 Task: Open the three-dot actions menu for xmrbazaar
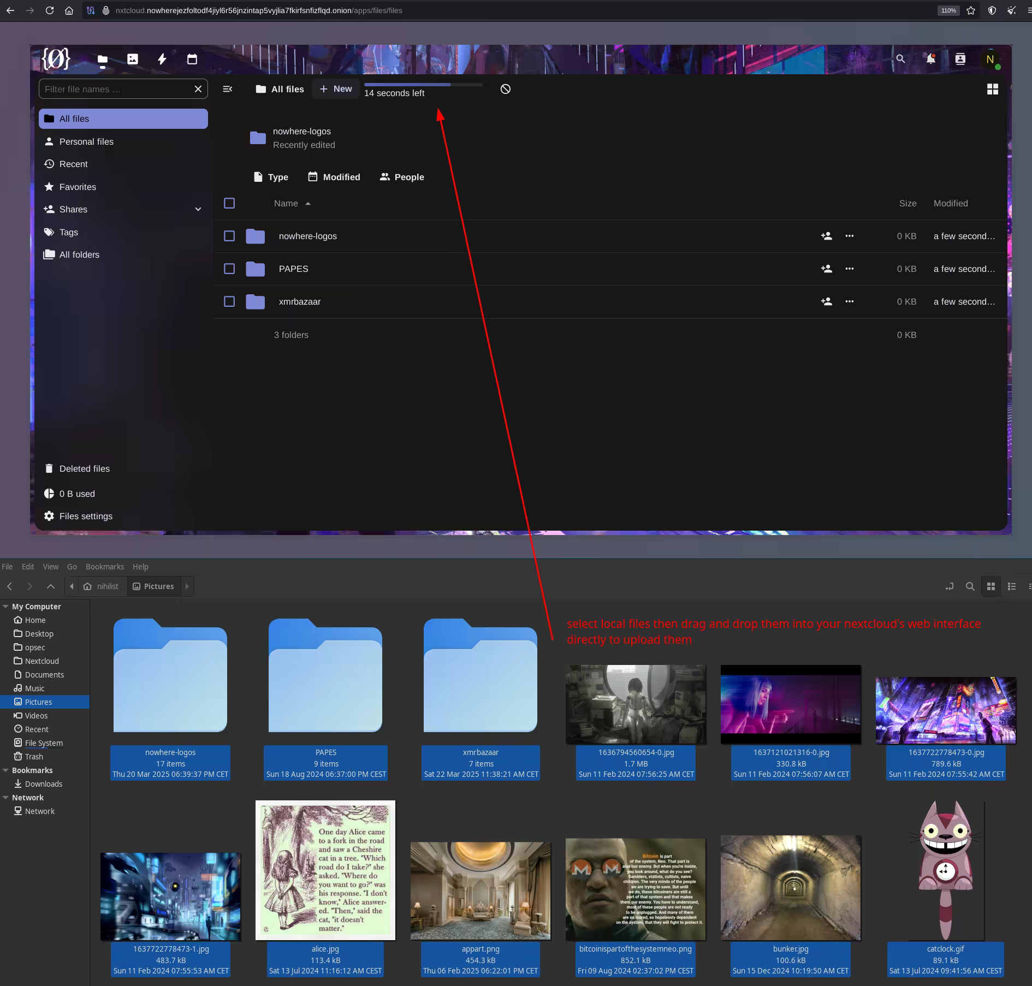[x=849, y=301]
